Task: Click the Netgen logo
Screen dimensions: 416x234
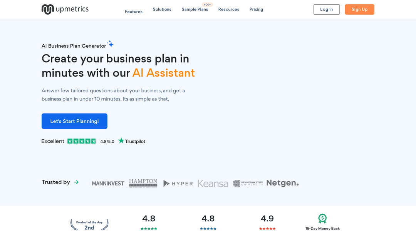Action: 282,183
